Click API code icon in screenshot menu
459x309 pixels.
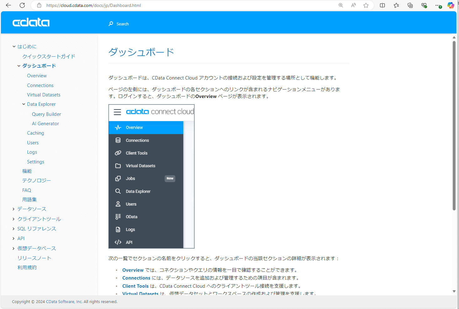[118, 242]
